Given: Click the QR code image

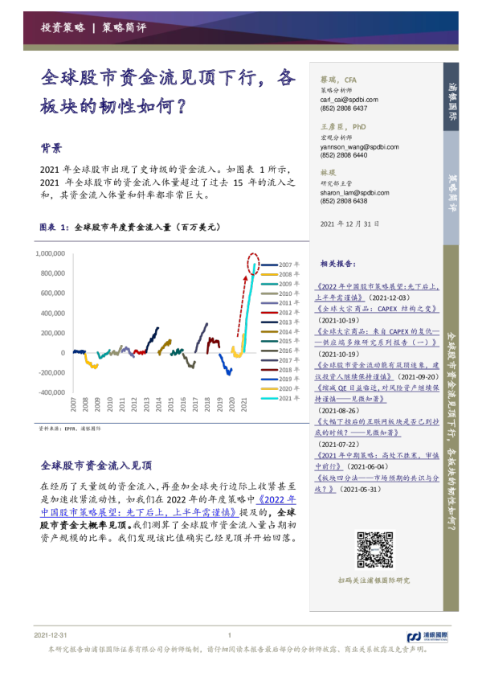Looking at the screenshot, I should pos(375,550).
